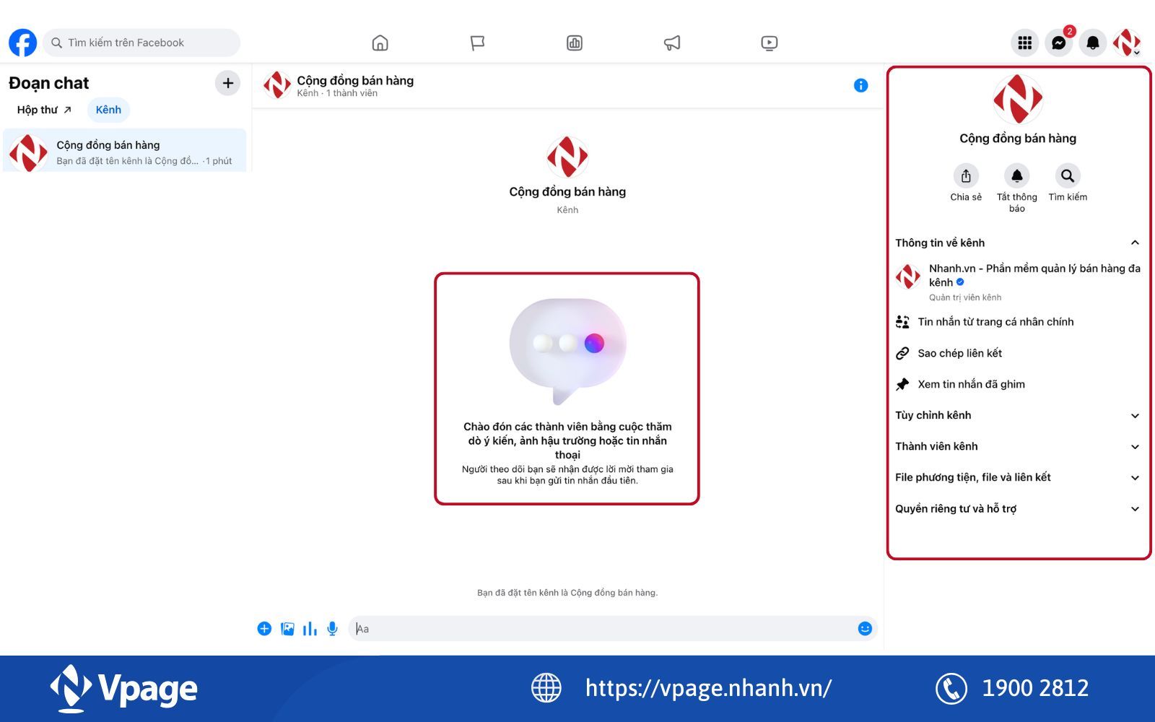The width and height of the screenshot is (1155, 722).
Task: Click the Facebook logo icon
Action: tap(23, 43)
